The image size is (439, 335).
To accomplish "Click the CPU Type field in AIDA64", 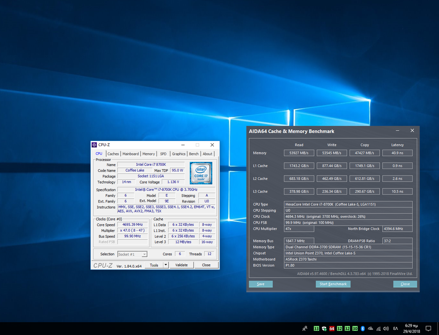I will click(348, 204).
